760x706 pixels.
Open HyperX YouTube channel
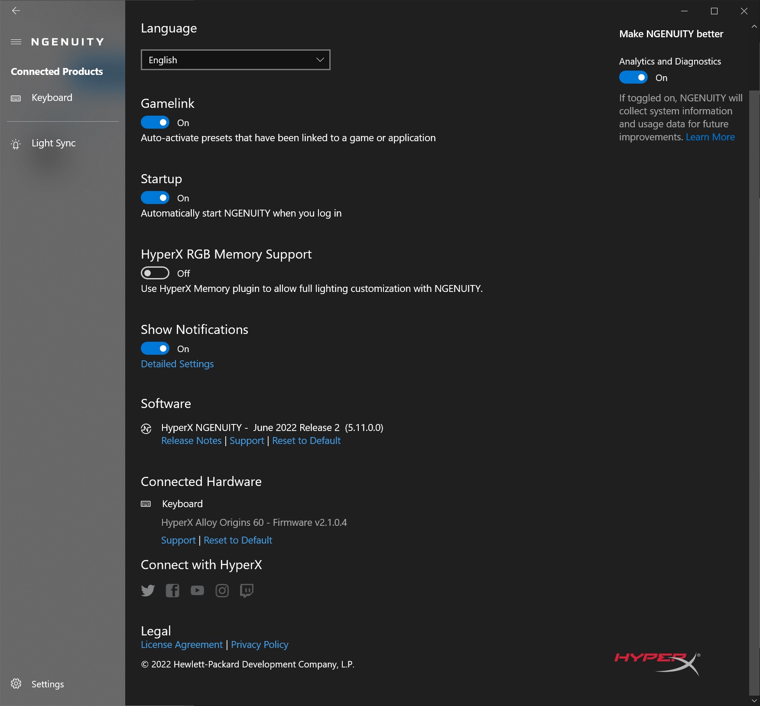pos(197,590)
